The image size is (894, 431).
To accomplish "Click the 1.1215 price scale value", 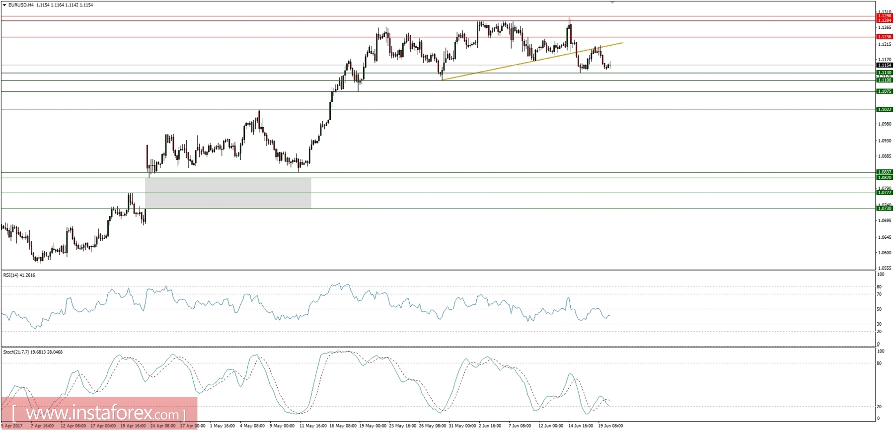I will click(x=885, y=45).
